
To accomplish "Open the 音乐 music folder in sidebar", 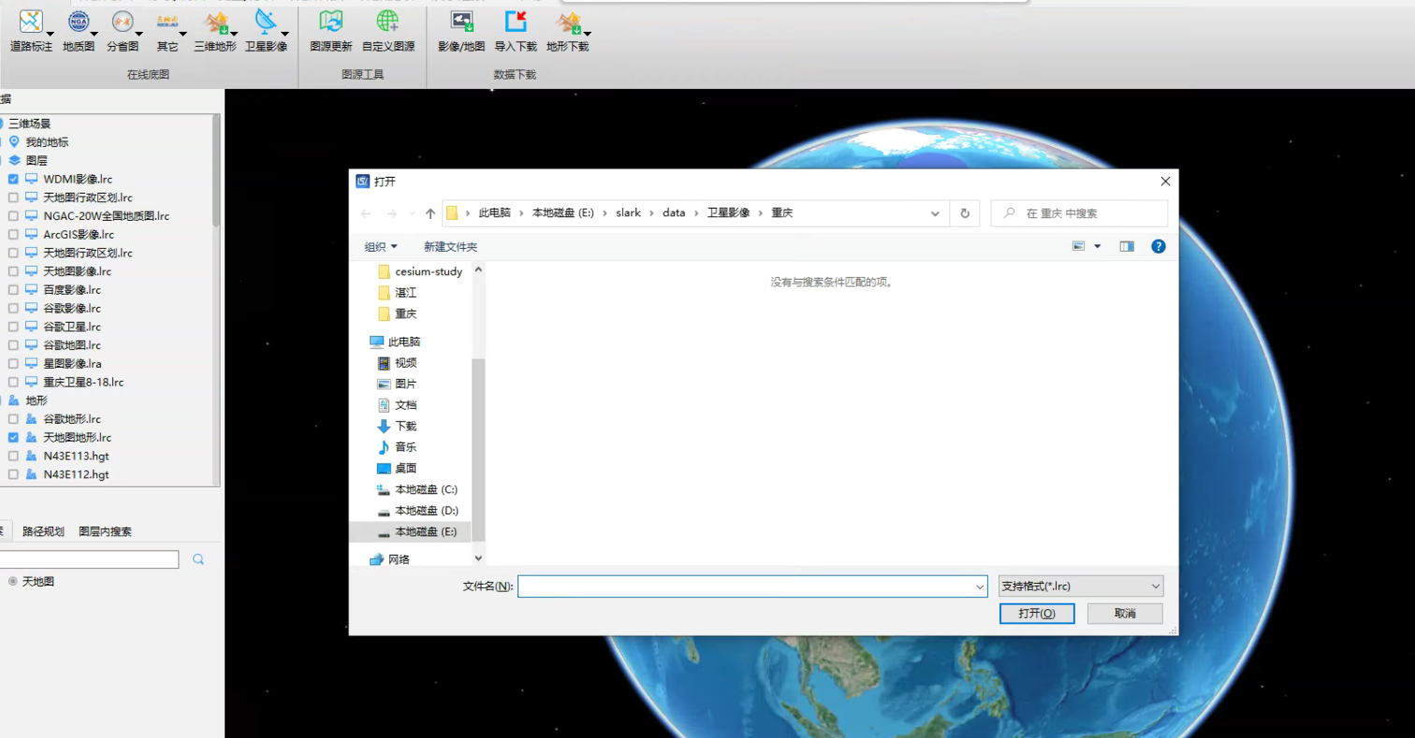I will pos(405,447).
